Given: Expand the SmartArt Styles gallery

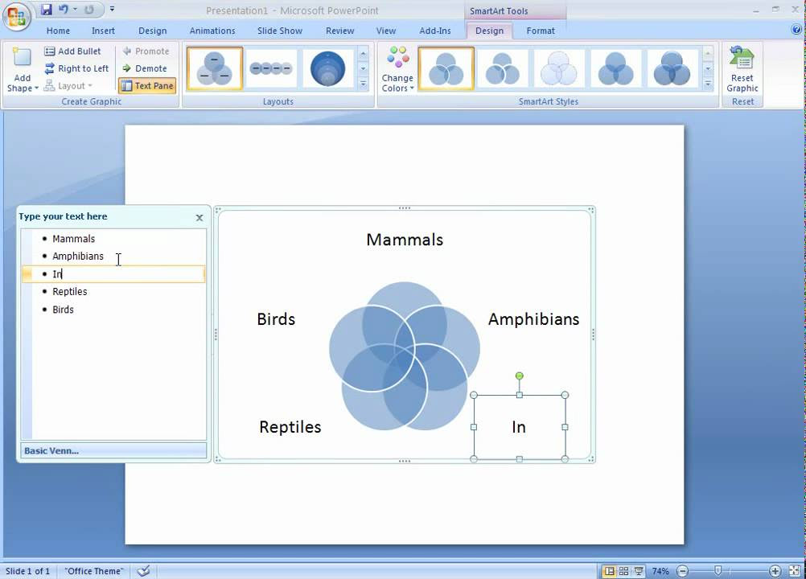Looking at the screenshot, I should coord(708,84).
